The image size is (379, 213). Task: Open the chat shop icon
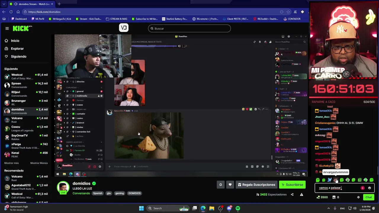coord(334,197)
